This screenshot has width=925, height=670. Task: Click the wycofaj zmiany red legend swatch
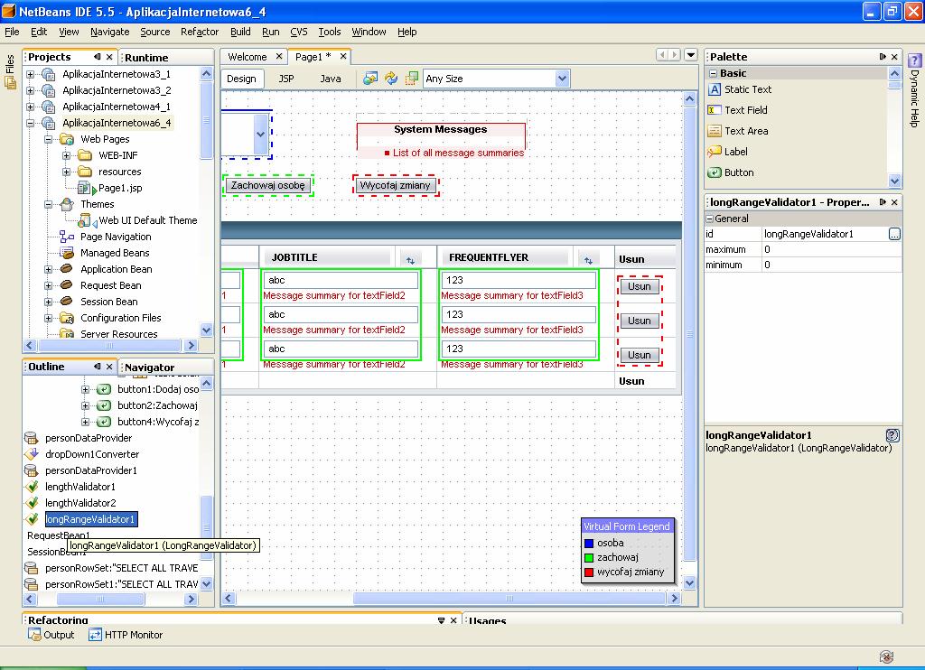click(x=589, y=572)
